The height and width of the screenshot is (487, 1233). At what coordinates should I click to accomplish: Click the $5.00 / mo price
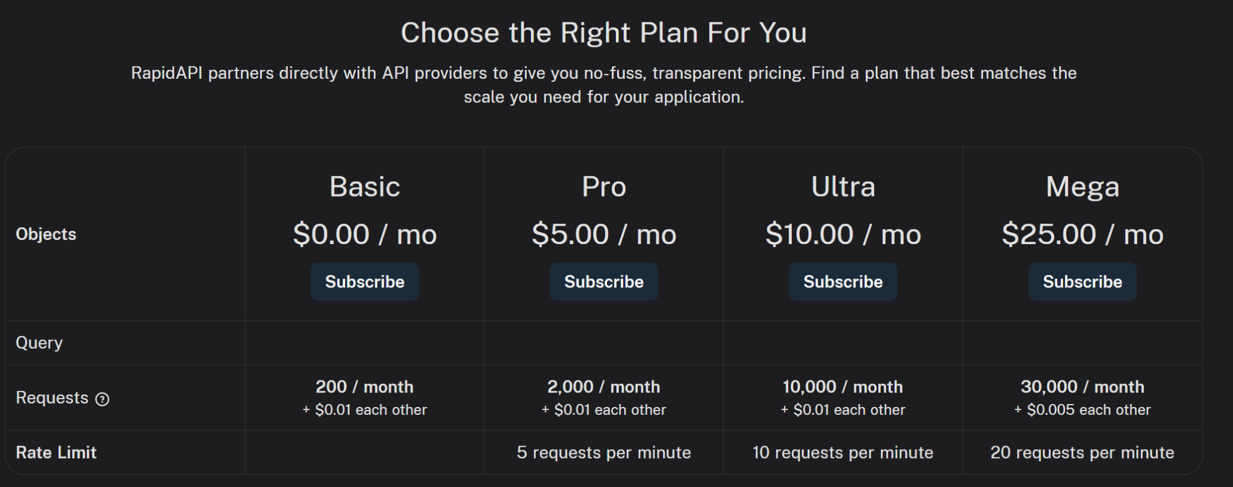coord(603,234)
